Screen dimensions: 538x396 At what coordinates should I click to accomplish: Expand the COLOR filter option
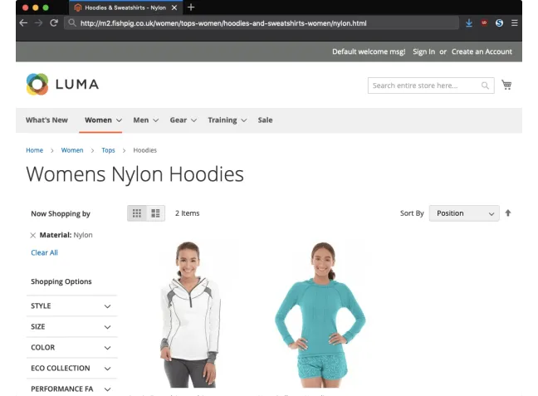73,348
